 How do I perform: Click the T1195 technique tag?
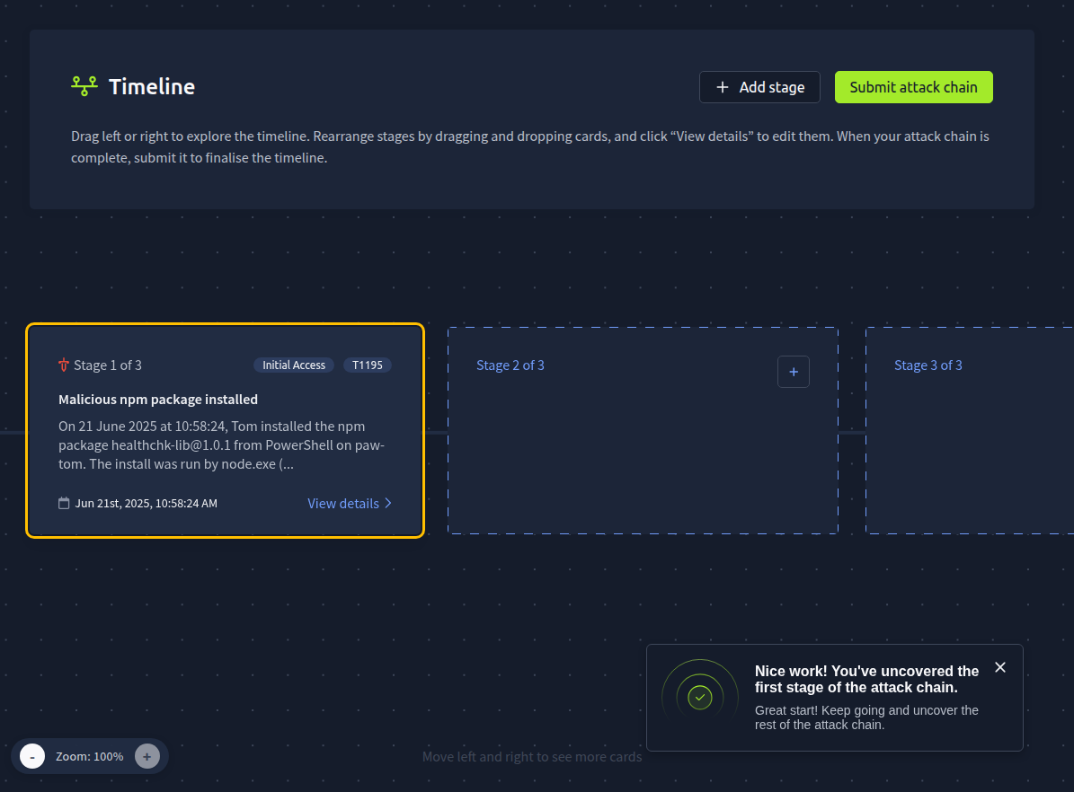coord(367,365)
